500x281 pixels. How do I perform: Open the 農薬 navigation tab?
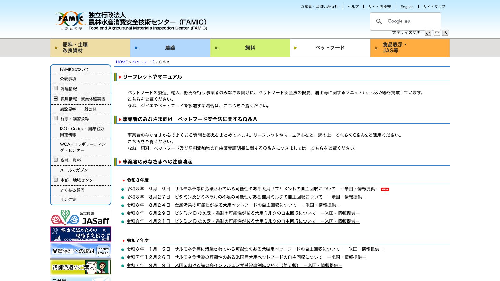point(170,48)
